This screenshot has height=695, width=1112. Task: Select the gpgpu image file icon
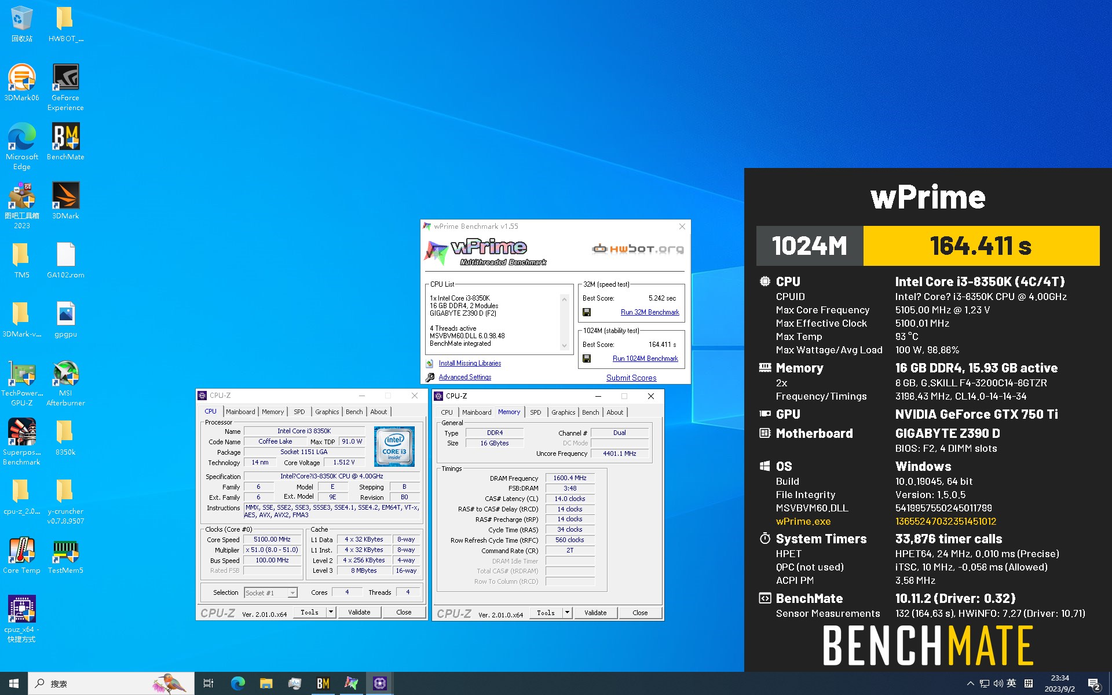pyautogui.click(x=65, y=319)
